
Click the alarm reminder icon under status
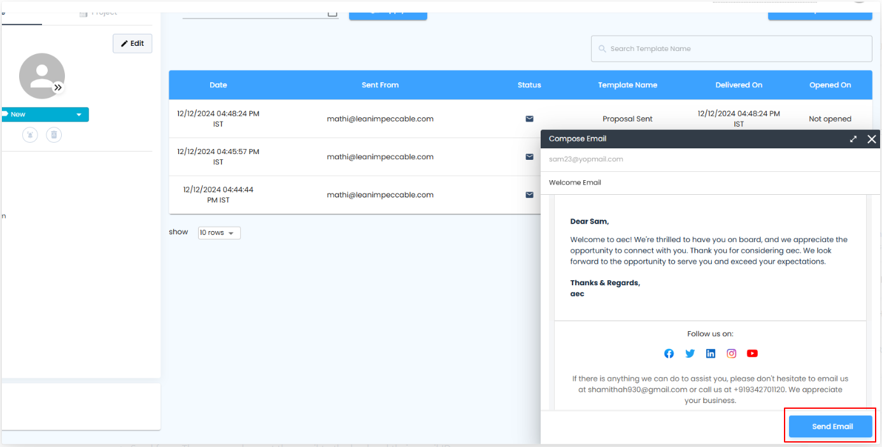[30, 134]
